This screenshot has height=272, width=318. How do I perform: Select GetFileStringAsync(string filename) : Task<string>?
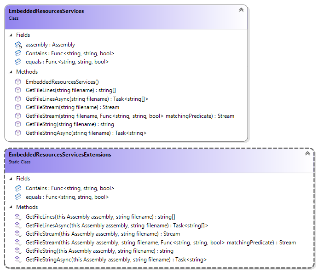tap(86, 133)
